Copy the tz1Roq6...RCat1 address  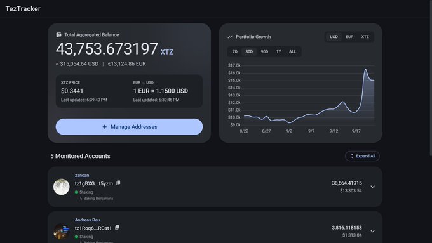117,227
